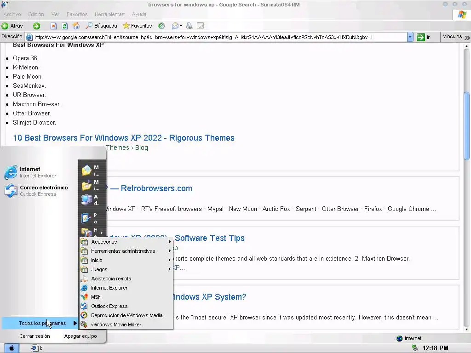Expand Herramientas administrativas submenu

[x=126, y=251]
